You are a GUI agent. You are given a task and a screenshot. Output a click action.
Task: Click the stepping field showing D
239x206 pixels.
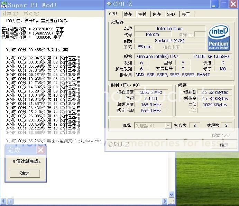click(x=223, y=63)
